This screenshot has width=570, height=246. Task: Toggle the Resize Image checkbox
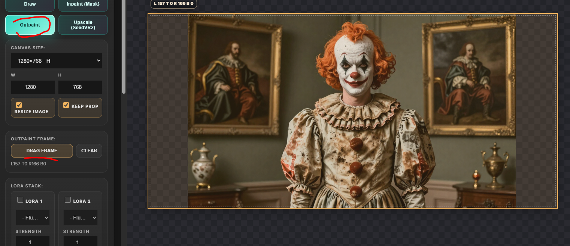point(19,105)
